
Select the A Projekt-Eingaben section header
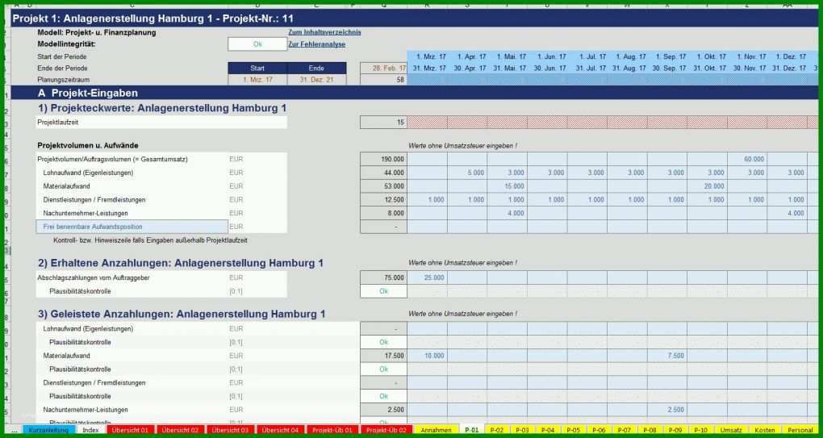[x=415, y=93]
